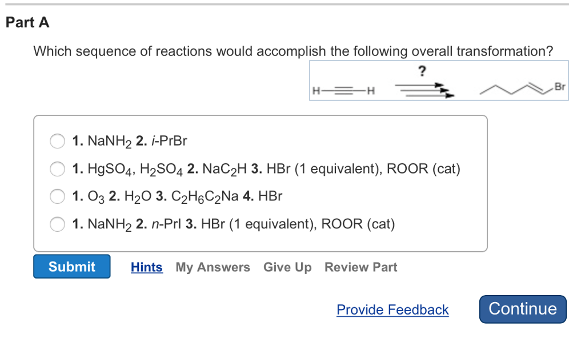585x338 pixels.
Task: Select the answer option "1. NaNH2 2. i-PrBr"
Action: [57, 141]
